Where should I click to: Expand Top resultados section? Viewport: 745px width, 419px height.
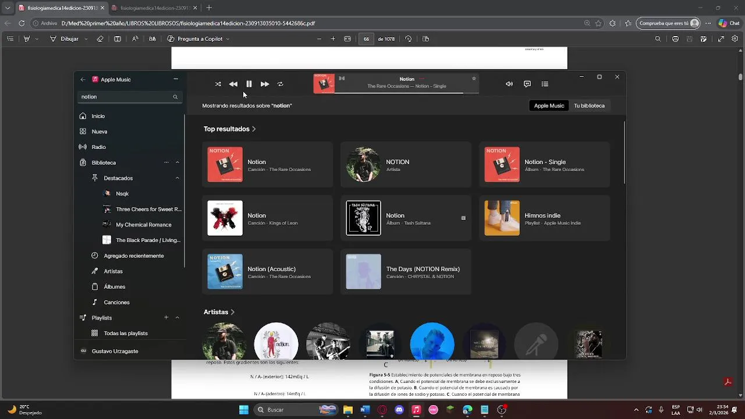(x=230, y=129)
